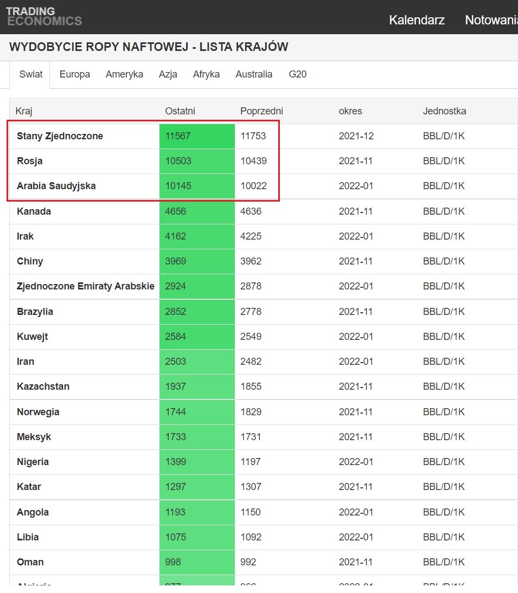Switch to the Europa tab
This screenshot has width=518, height=593.
[x=75, y=74]
